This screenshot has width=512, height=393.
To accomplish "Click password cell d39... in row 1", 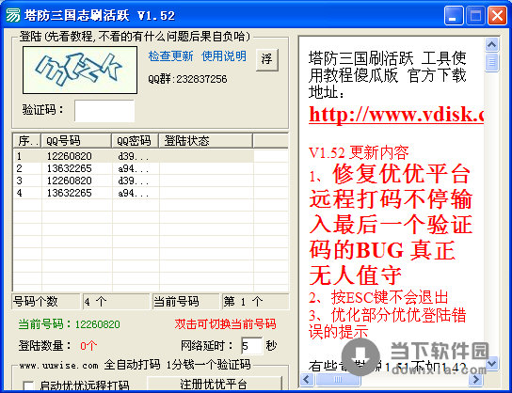I will pyautogui.click(x=134, y=157).
